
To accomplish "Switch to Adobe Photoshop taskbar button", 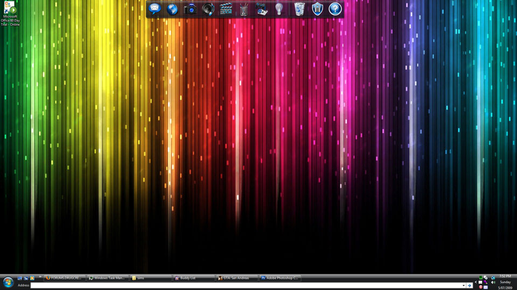I will tap(279, 278).
